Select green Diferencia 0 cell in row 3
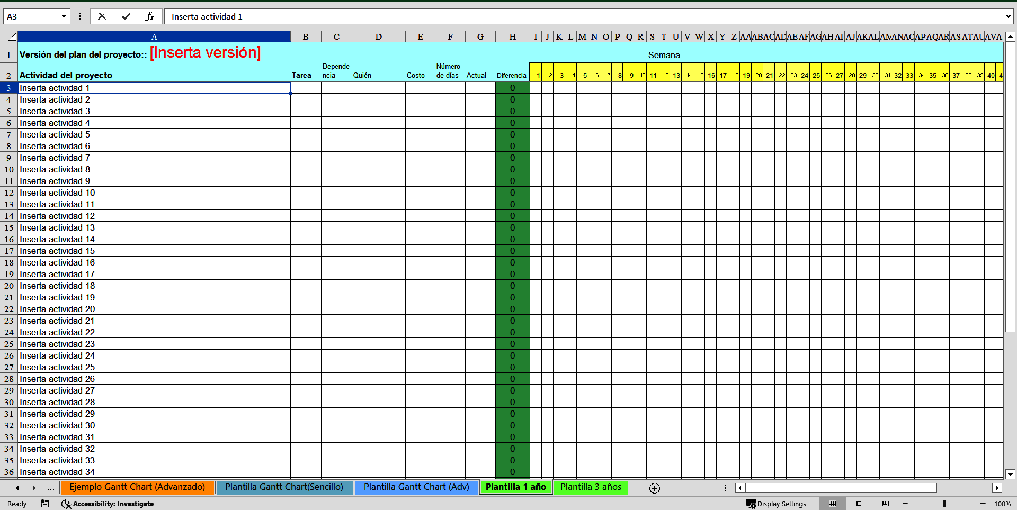This screenshot has height=511, width=1017. [512, 88]
